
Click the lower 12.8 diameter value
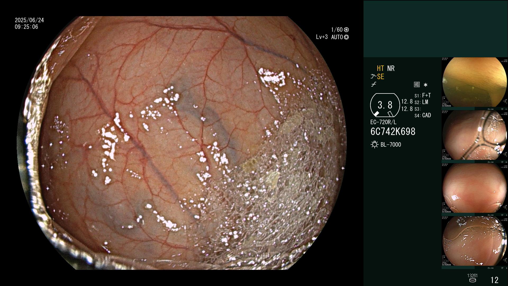click(407, 109)
